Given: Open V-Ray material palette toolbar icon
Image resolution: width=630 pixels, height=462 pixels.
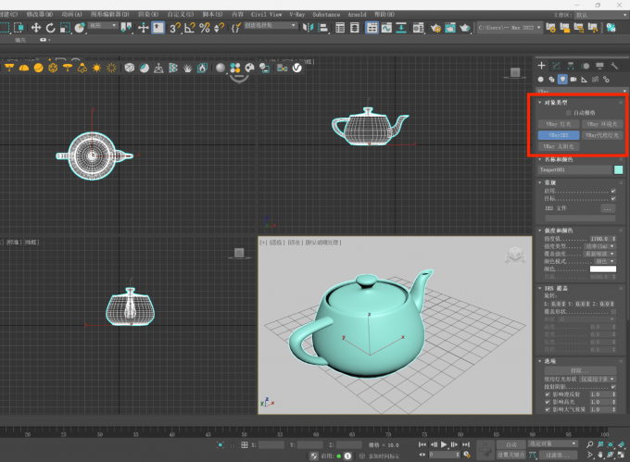Looking at the screenshot, I should point(249,68).
